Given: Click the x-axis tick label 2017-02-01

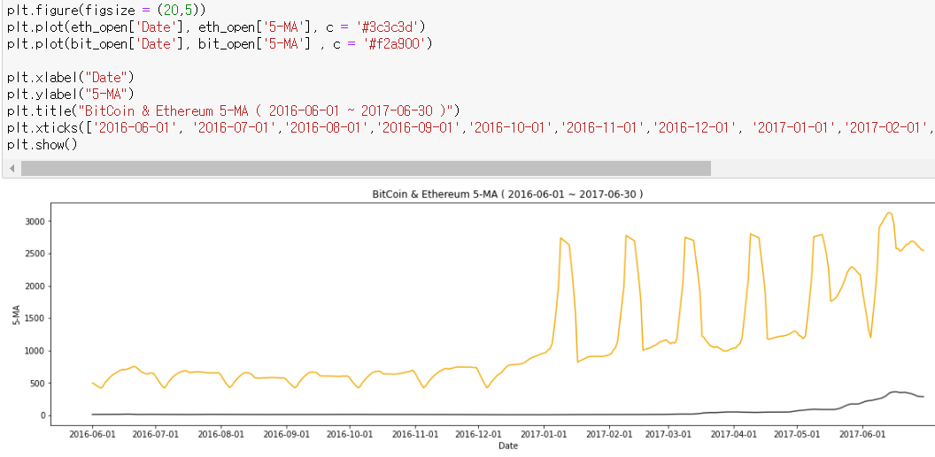Looking at the screenshot, I should point(609,434).
